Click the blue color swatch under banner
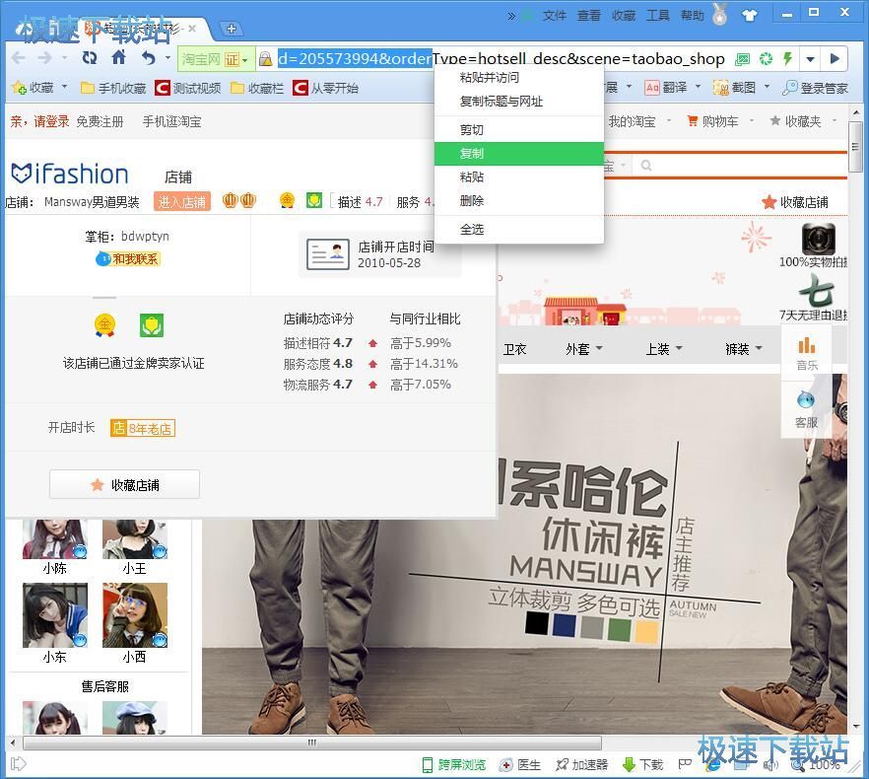Viewport: 869px width, 779px height. coord(564,624)
